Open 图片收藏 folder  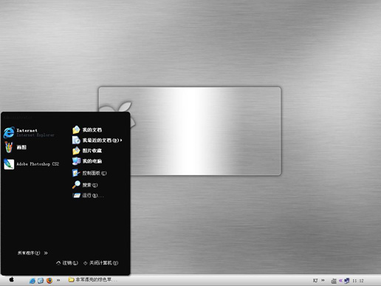pyautogui.click(x=87, y=151)
